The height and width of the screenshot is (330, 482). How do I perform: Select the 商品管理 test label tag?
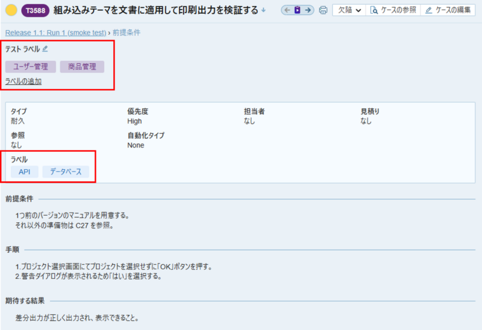click(x=82, y=67)
